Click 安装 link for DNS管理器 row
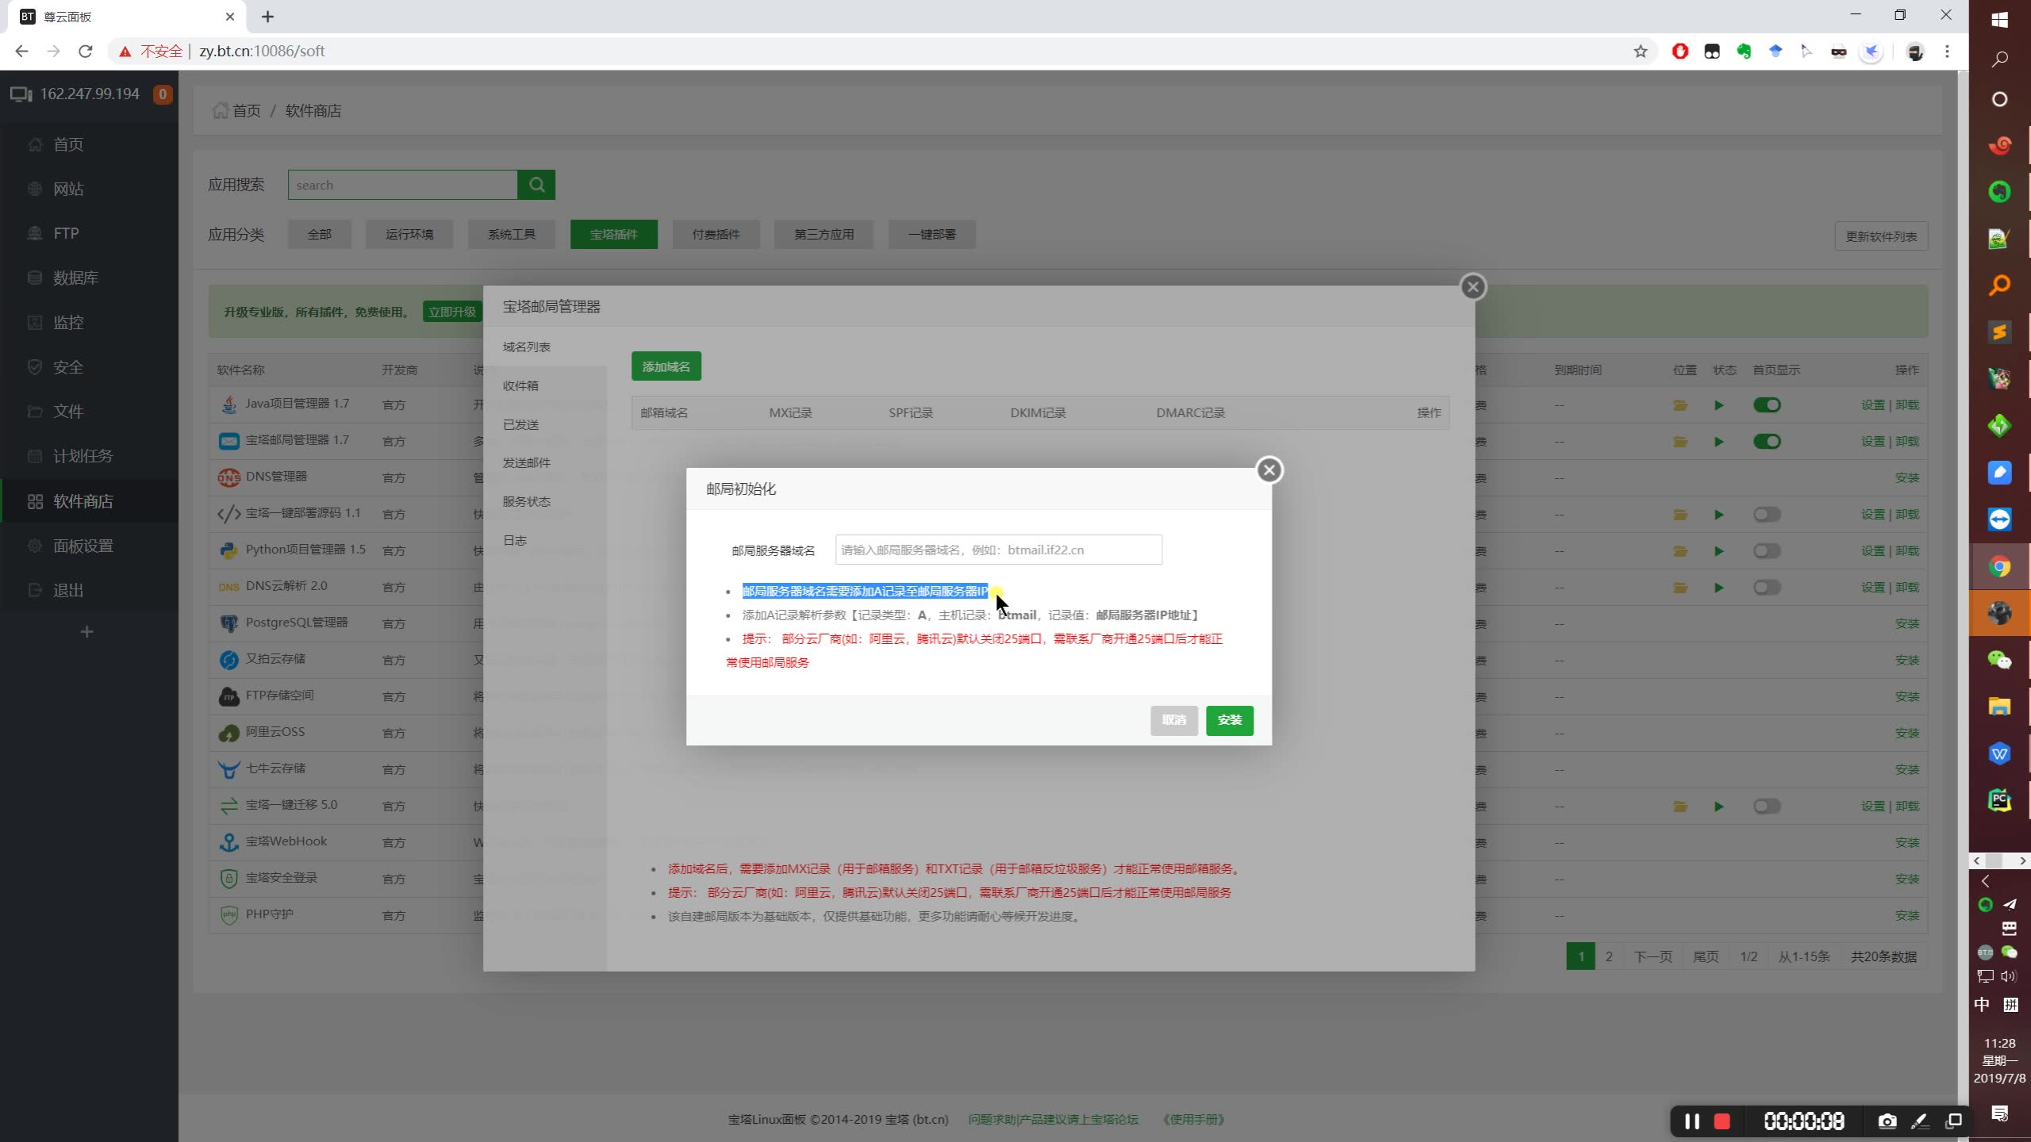 1906,478
